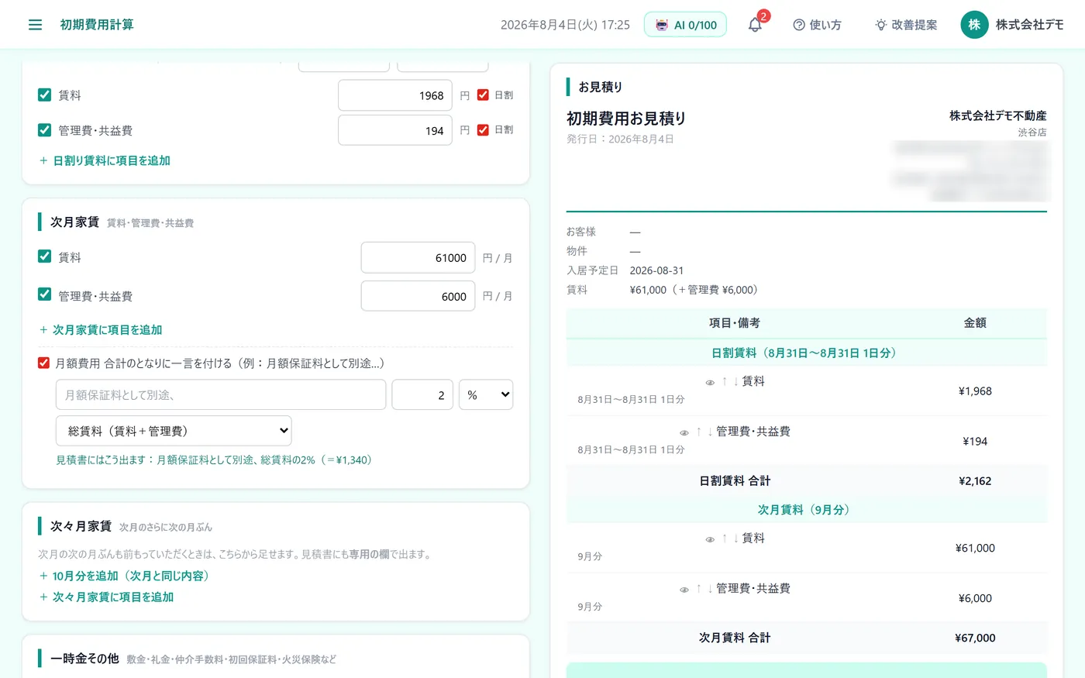Toggle the 日割 checkbox for the 1968 amount
The width and height of the screenshot is (1085, 678).
(483, 95)
